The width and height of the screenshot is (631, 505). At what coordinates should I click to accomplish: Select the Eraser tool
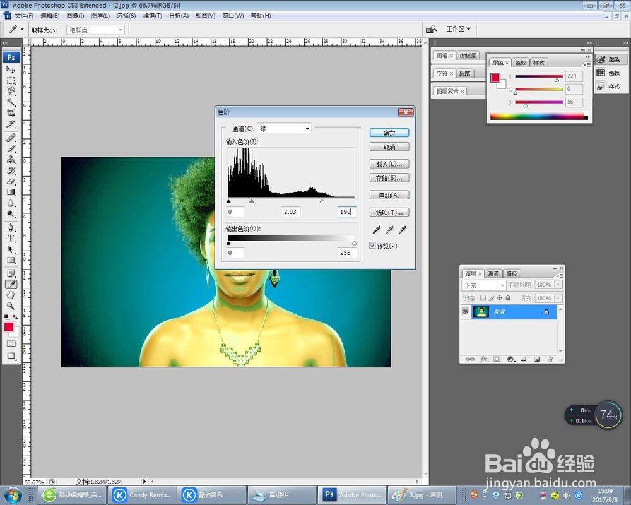11,181
